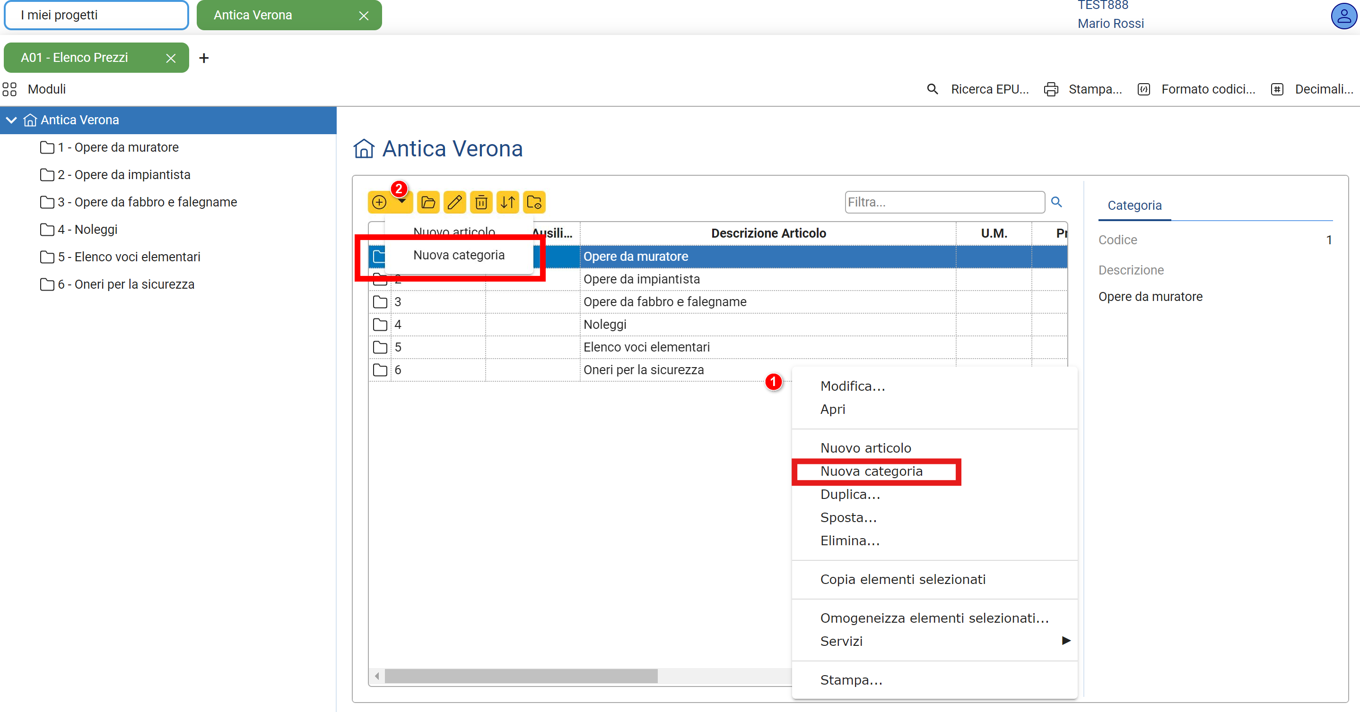Click into the Filtra... input field
1360x712 pixels.
pos(944,203)
